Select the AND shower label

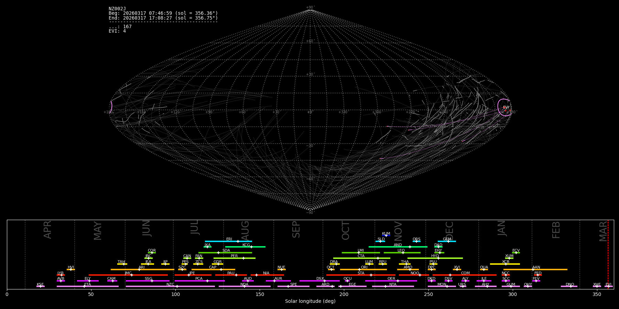[x=398, y=245]
